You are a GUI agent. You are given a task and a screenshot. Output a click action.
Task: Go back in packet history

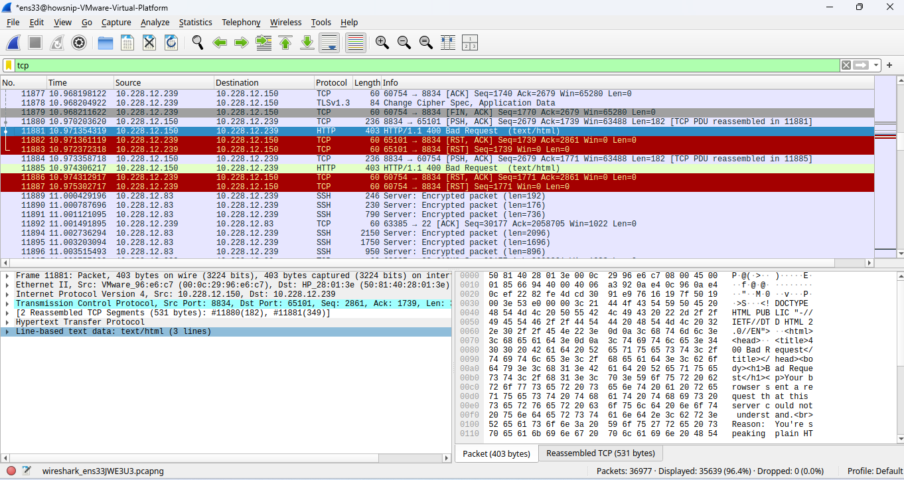click(x=220, y=43)
